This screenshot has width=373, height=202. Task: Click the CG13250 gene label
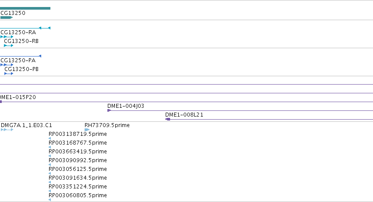[13, 13]
